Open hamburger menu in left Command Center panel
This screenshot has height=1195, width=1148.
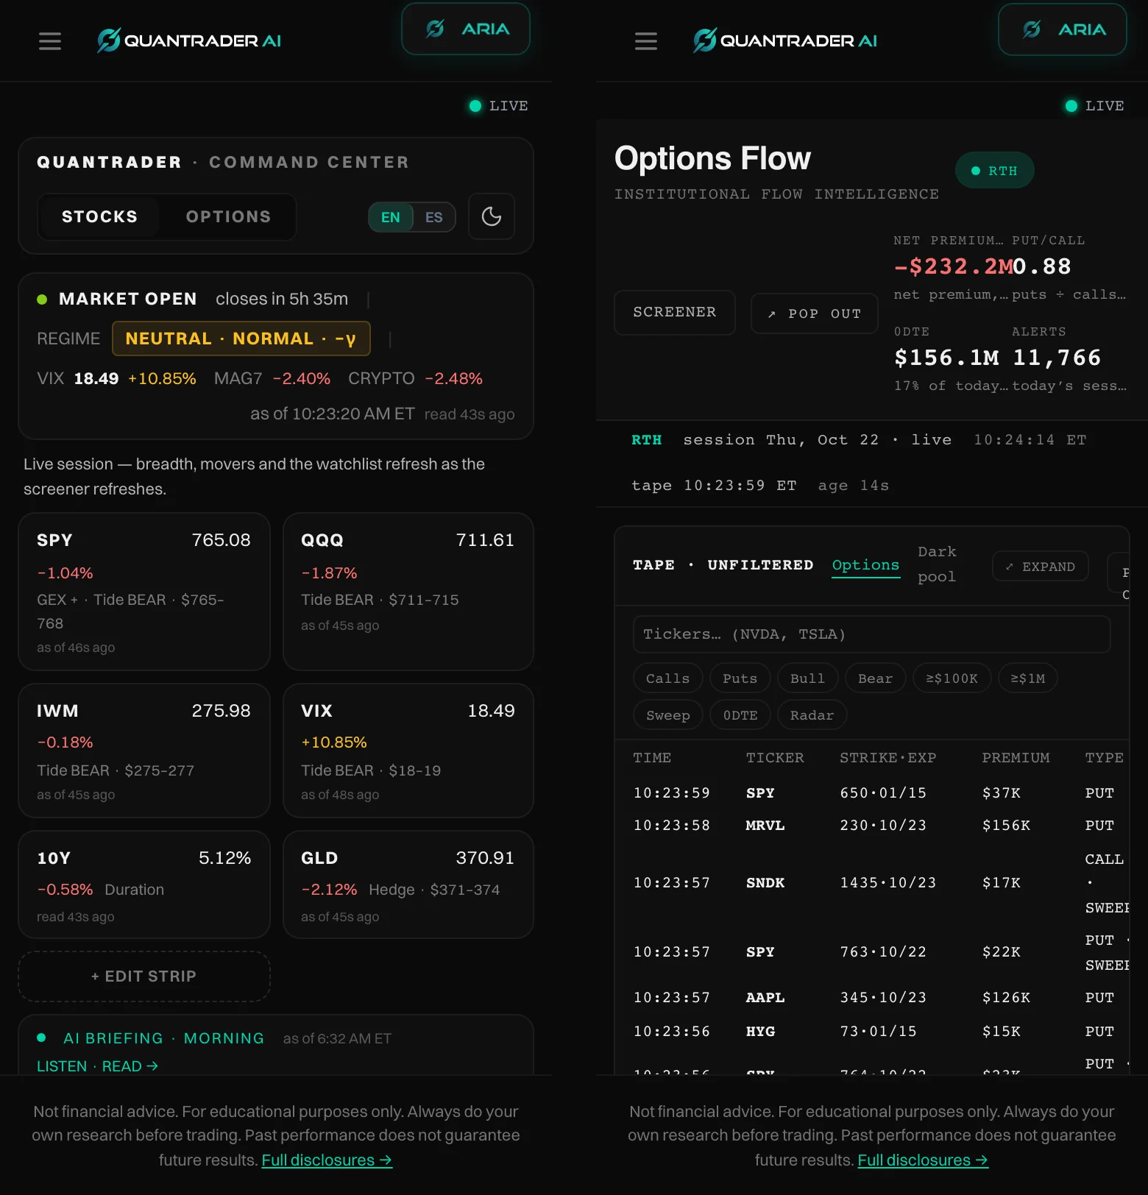[50, 41]
